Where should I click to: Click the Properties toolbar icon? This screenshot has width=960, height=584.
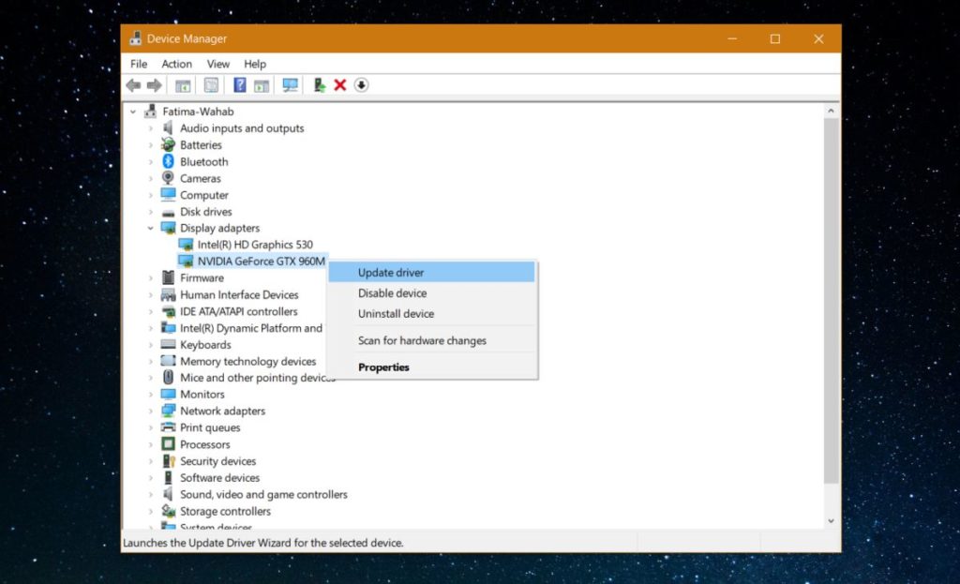[212, 84]
